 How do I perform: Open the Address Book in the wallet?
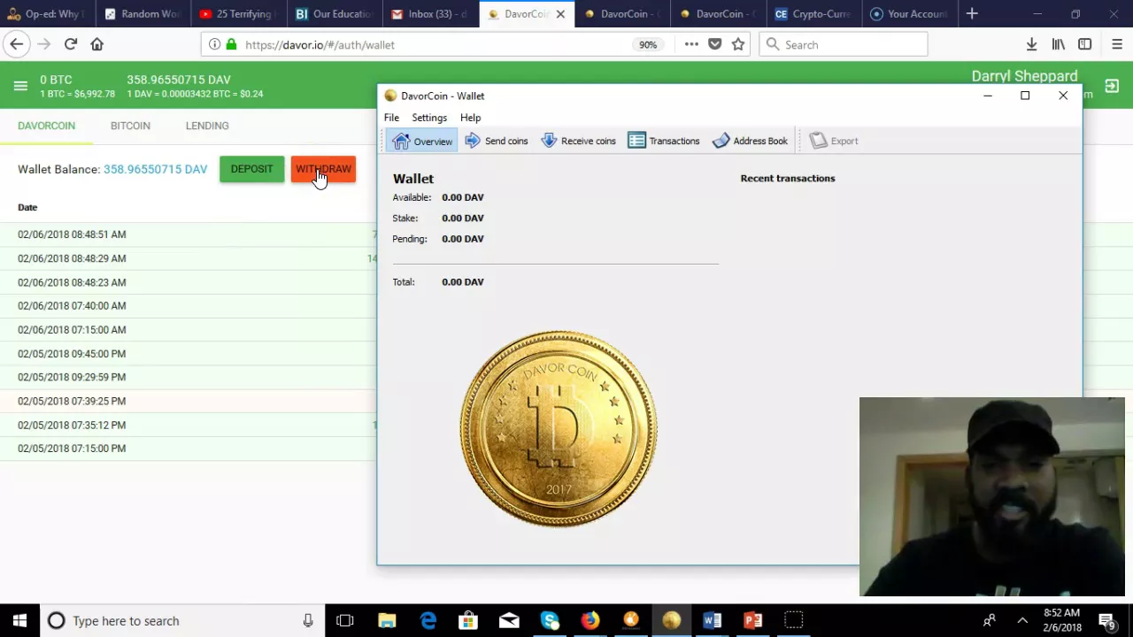click(x=750, y=142)
